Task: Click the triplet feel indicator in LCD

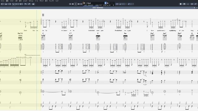Action: point(105,5)
